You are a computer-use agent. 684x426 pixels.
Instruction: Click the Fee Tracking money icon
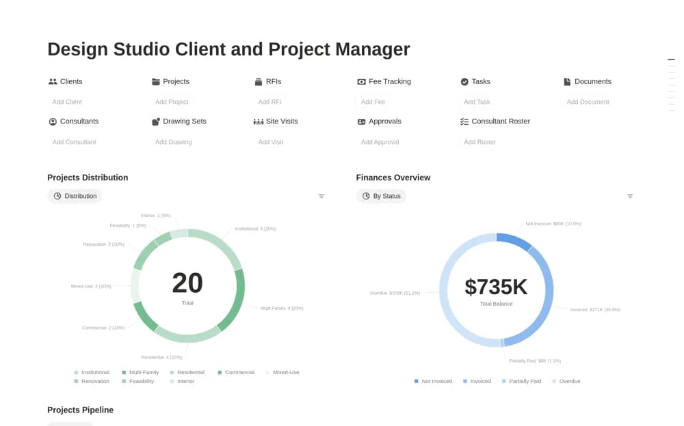pos(361,81)
